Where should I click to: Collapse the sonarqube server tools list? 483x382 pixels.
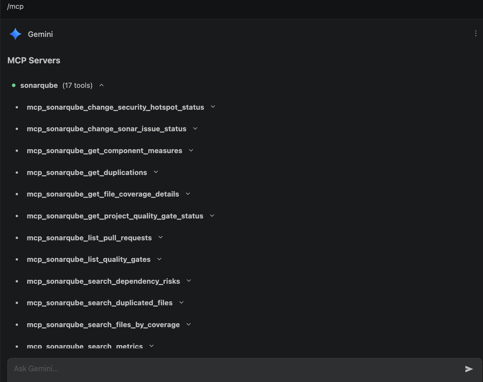coord(102,85)
